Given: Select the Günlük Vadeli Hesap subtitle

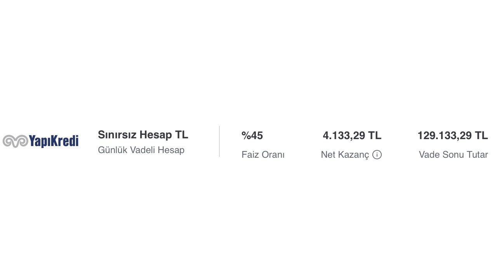Looking at the screenshot, I should pos(141,150).
